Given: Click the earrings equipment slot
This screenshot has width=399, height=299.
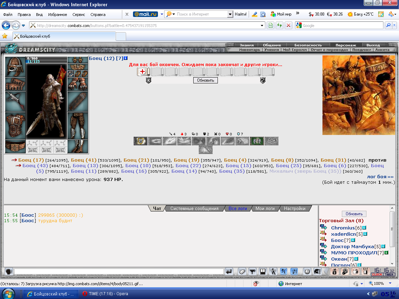Looking at the screenshot, I should [x=78, y=60].
